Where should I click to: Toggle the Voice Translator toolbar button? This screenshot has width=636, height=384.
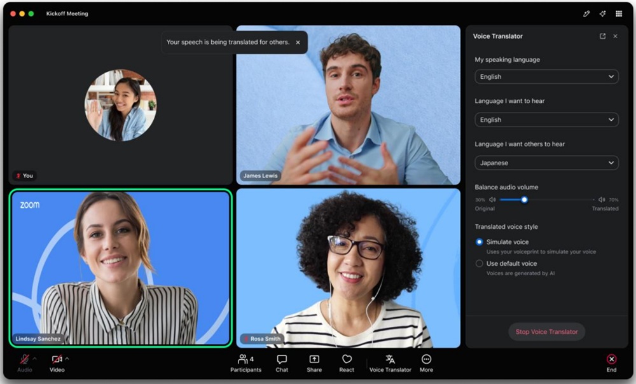[x=391, y=363]
